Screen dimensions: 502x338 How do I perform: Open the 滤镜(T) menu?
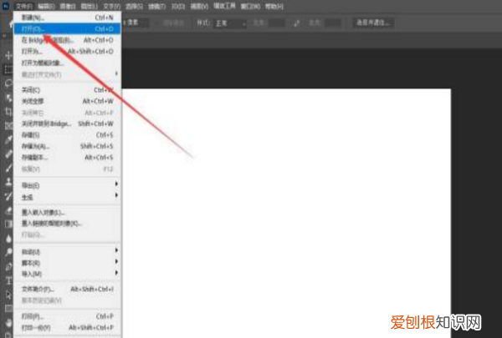(x=156, y=7)
